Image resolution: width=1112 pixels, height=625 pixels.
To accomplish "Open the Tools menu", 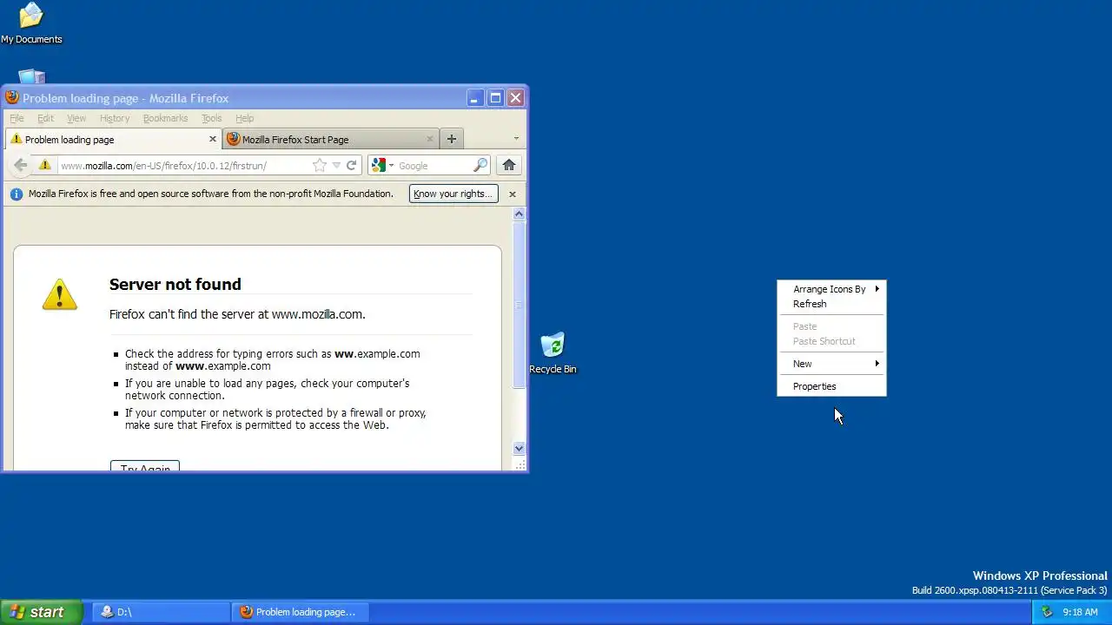I will pyautogui.click(x=211, y=118).
